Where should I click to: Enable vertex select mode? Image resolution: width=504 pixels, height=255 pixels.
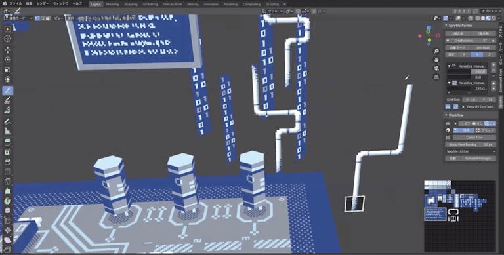37,18
